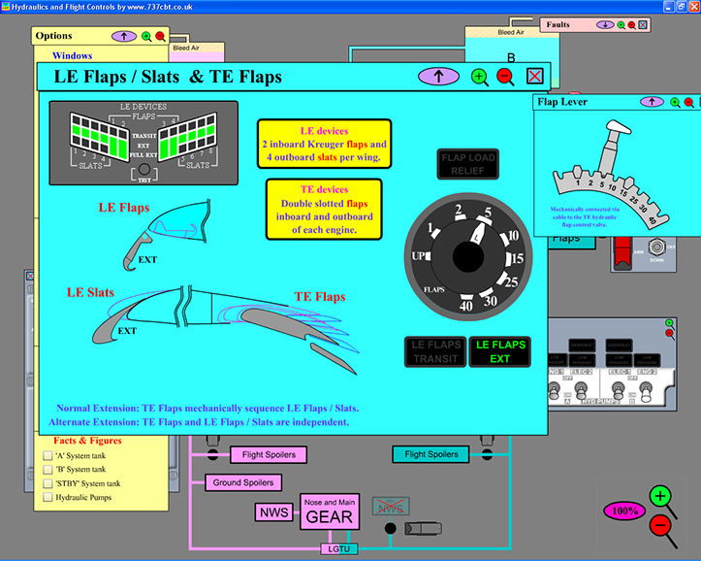Open the Windows section in Options
This screenshot has height=561, width=701.
pos(72,56)
